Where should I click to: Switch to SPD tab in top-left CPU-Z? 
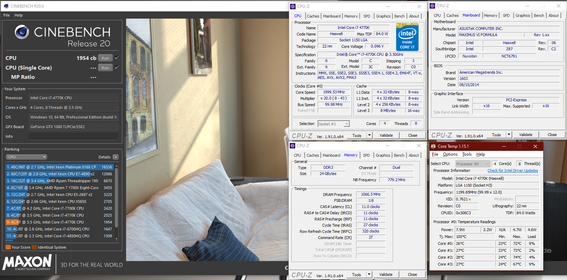tap(367, 16)
